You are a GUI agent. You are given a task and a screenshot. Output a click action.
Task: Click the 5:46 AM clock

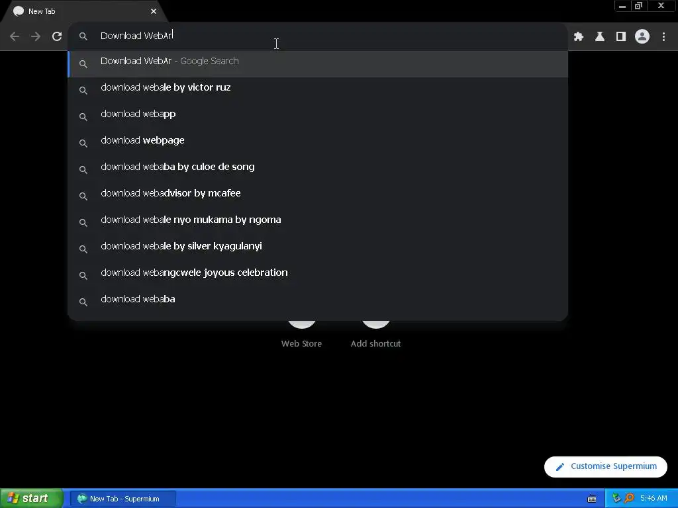654,499
